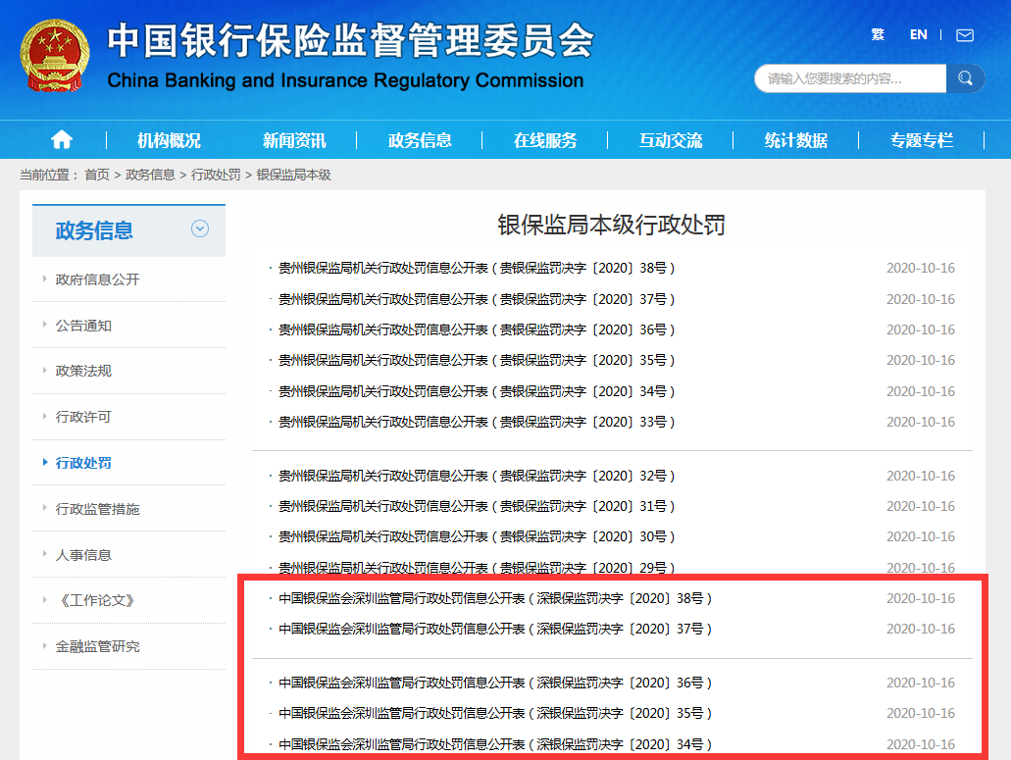Expand the 政务信息 sidebar circle chevron
This screenshot has width=1011, height=760.
click(x=200, y=228)
